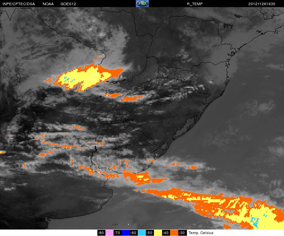Click the -50 legend value

coord(150,233)
